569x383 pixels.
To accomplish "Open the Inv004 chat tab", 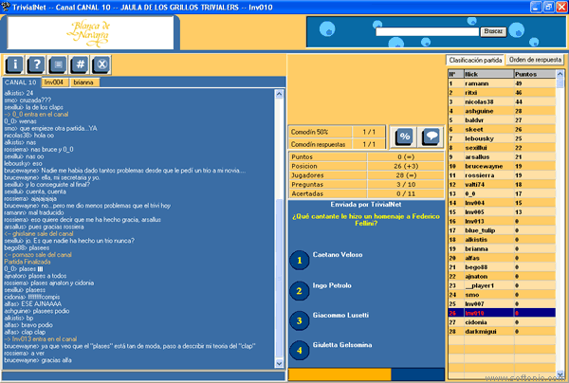I will click(54, 82).
